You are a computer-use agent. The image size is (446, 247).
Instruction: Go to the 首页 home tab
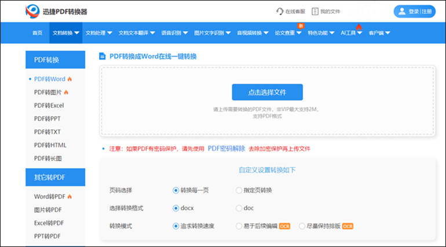click(x=37, y=33)
